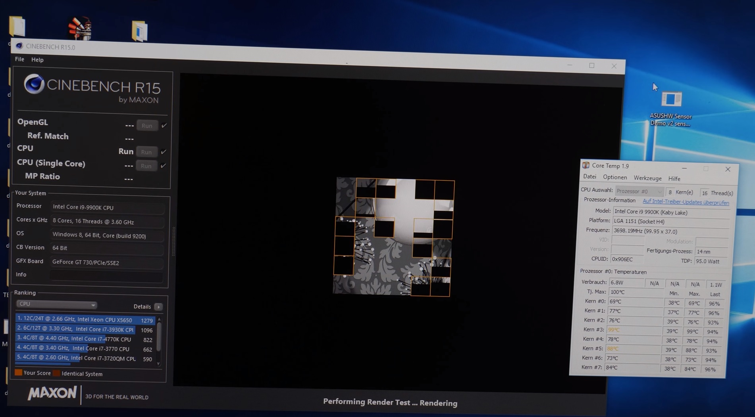Viewport: 755px width, 417px height.
Task: Select ranking row Intel Core i7-3720QM
Action: click(x=84, y=358)
